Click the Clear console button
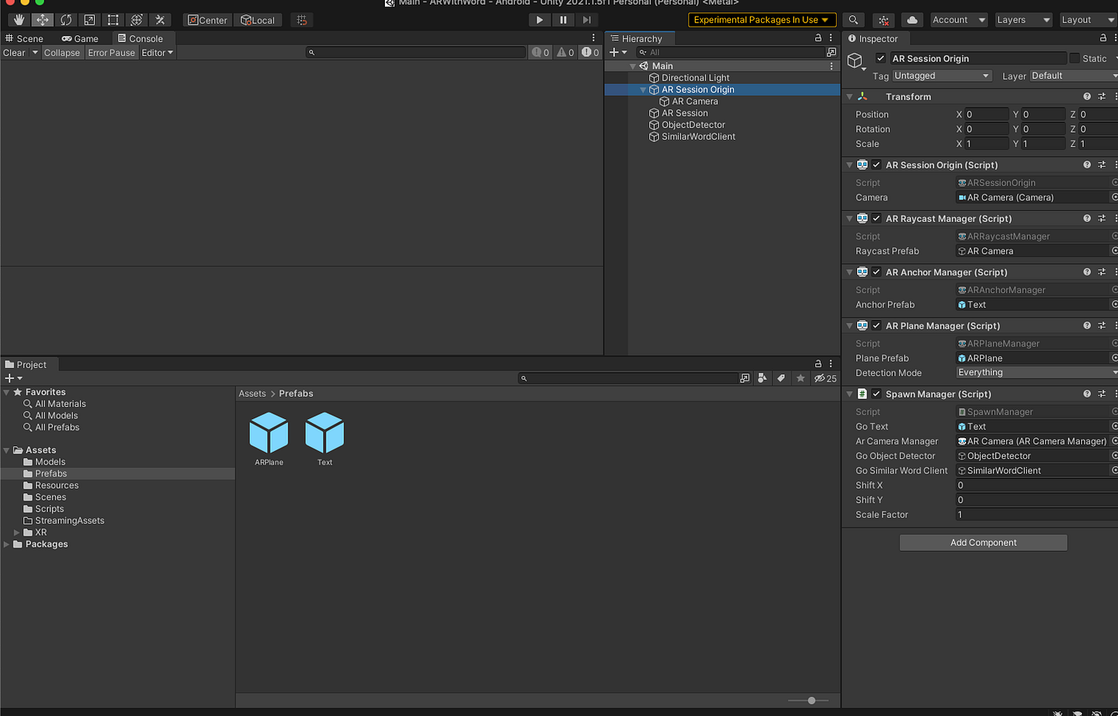The height and width of the screenshot is (716, 1118). [x=14, y=53]
